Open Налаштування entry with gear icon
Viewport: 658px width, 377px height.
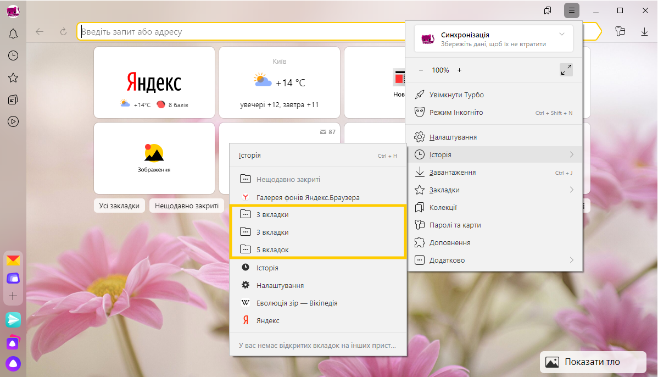318,285
